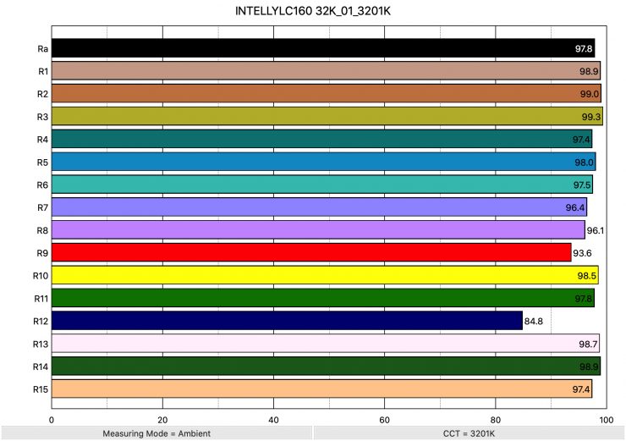Click the R13 axis label
626x441 pixels.
41,344
